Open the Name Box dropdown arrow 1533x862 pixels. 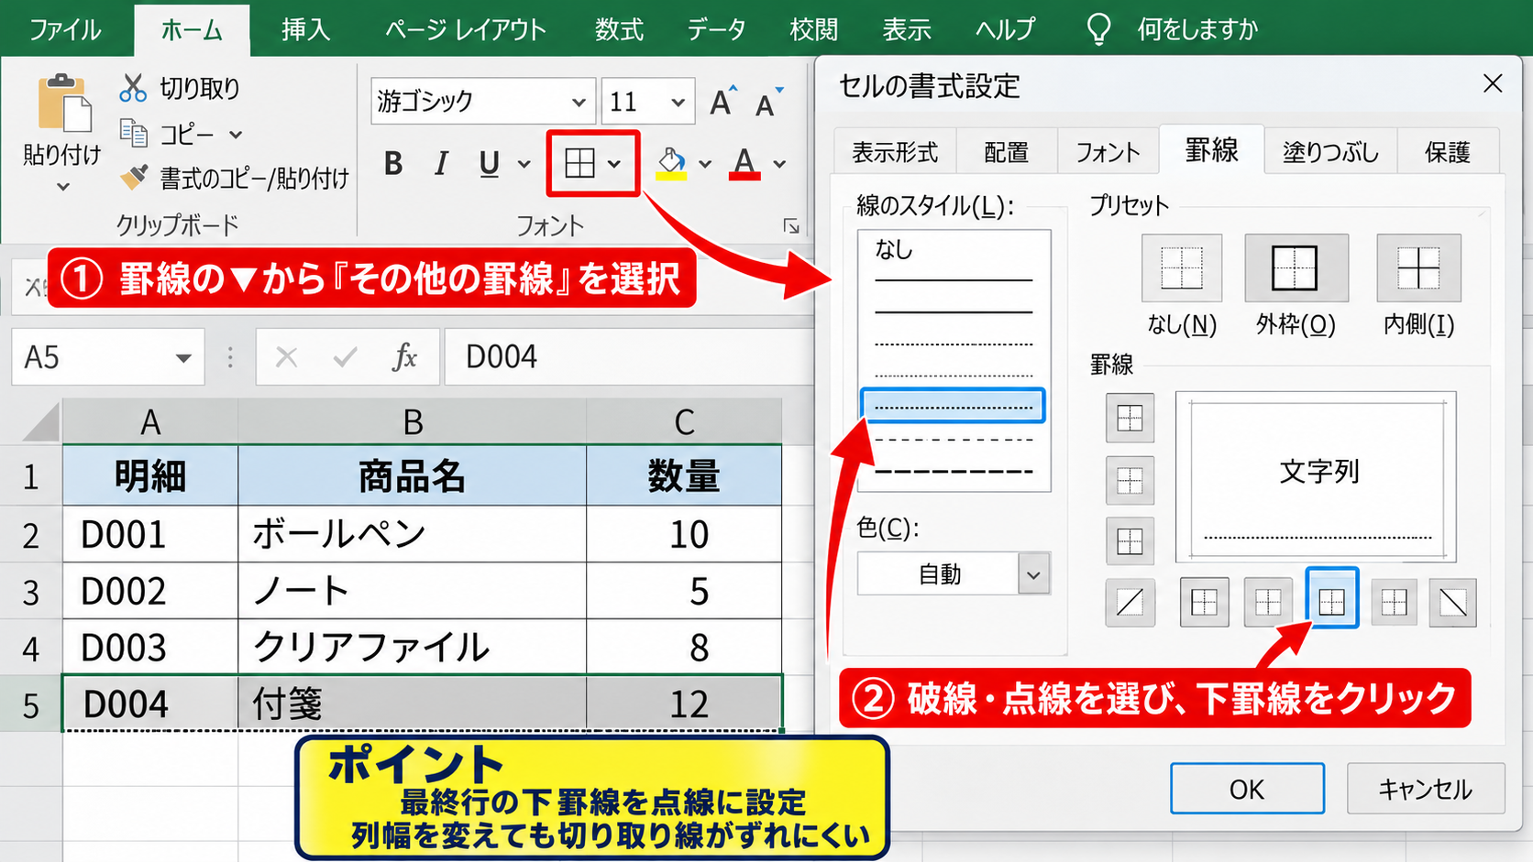coord(183,357)
